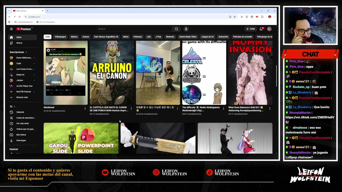
Task: Open the YouTube account avatar menu
Action: tap(269, 29)
